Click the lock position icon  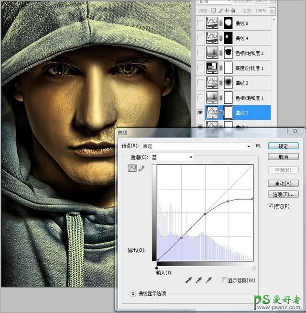click(226, 11)
